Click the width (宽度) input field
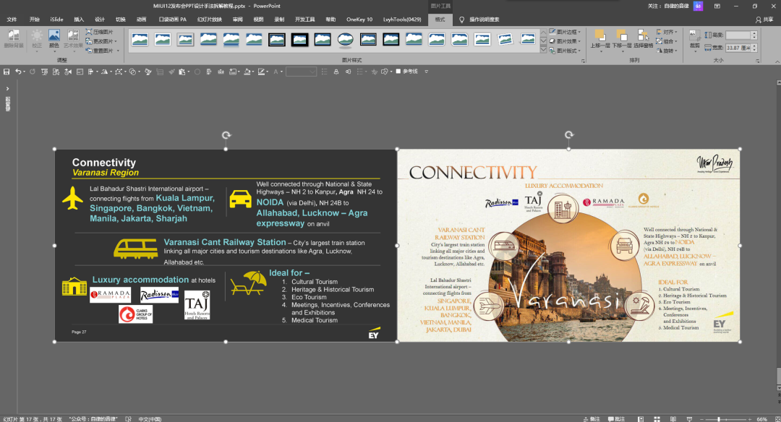781x422 pixels. [x=738, y=48]
